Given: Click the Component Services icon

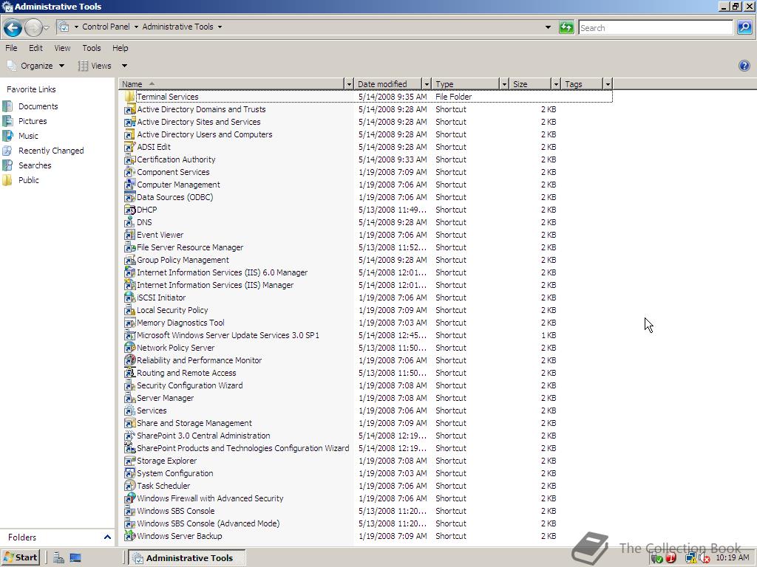Looking at the screenshot, I should pyautogui.click(x=129, y=172).
